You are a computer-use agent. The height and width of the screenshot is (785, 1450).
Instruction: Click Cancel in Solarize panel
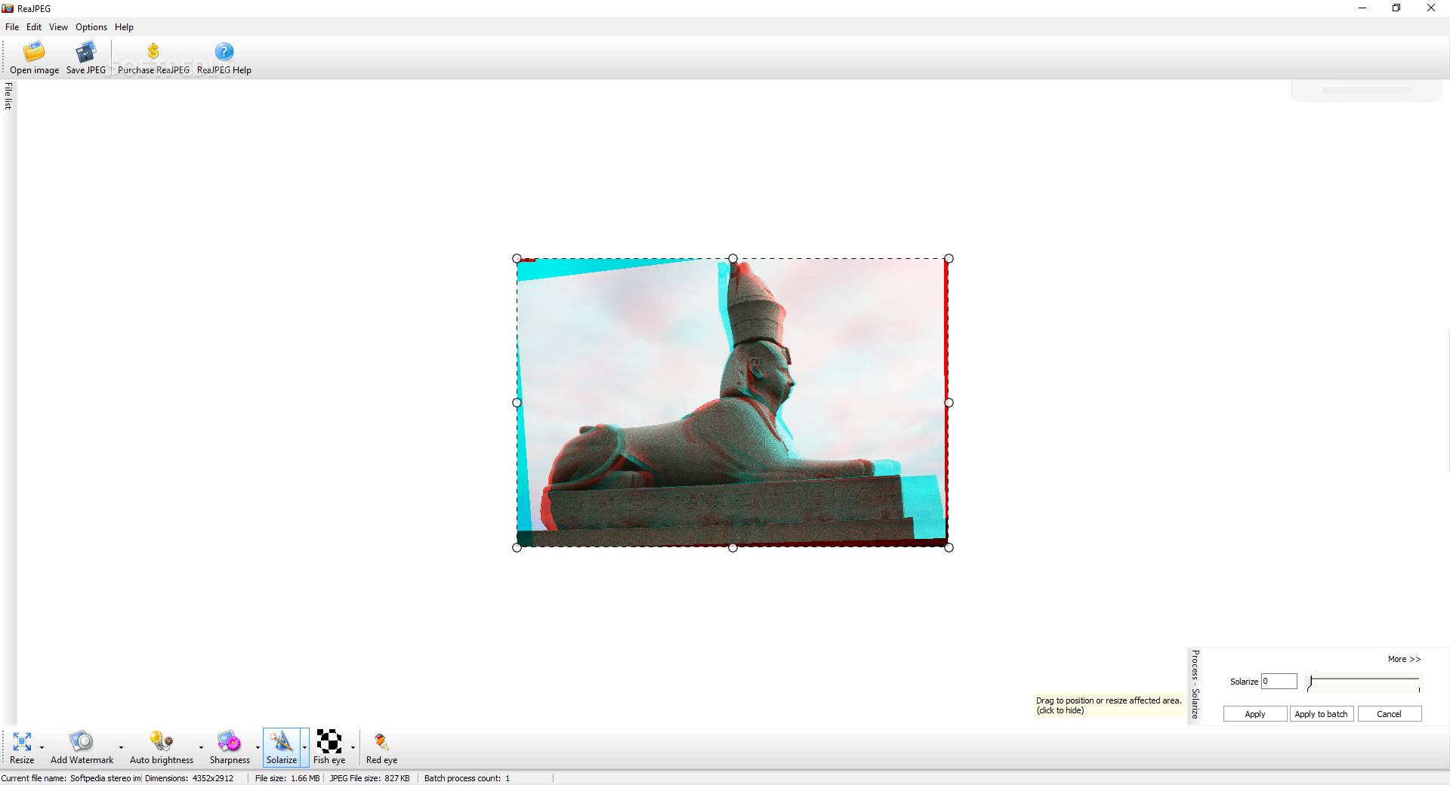1389,714
